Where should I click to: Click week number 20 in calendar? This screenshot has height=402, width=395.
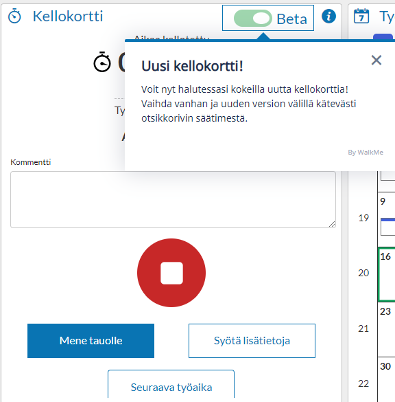[x=363, y=273]
